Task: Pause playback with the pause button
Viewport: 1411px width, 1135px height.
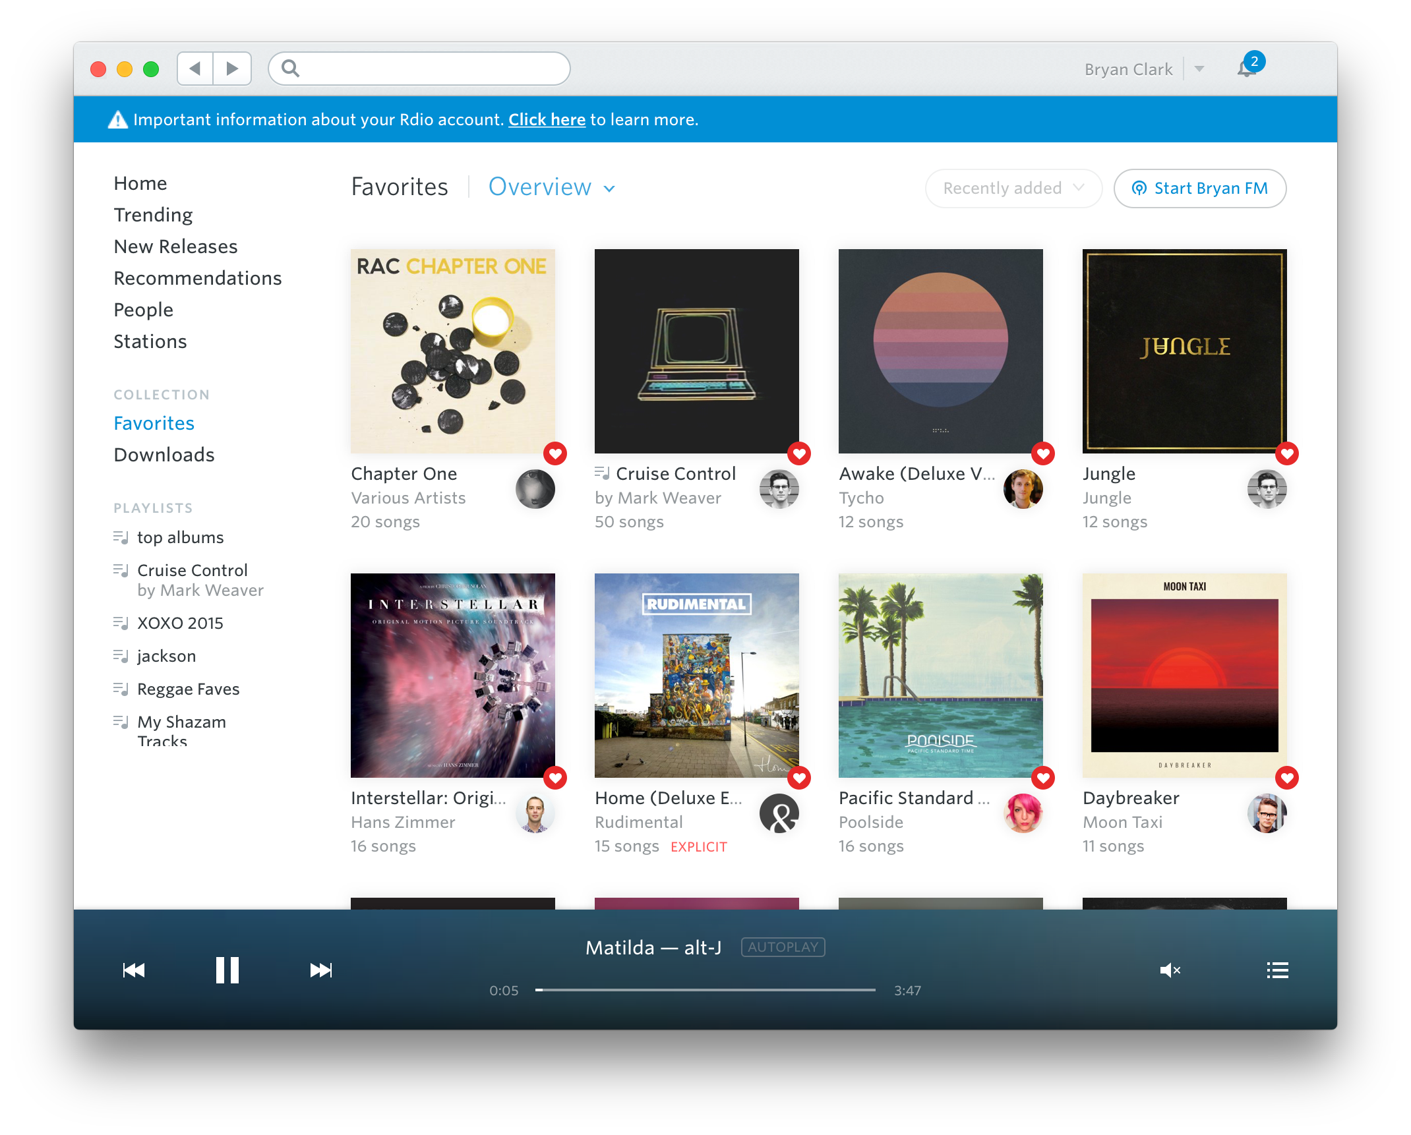Action: [x=227, y=970]
